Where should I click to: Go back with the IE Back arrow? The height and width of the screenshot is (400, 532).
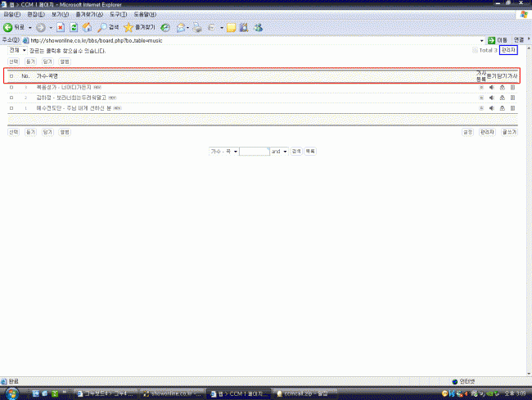coord(14,28)
